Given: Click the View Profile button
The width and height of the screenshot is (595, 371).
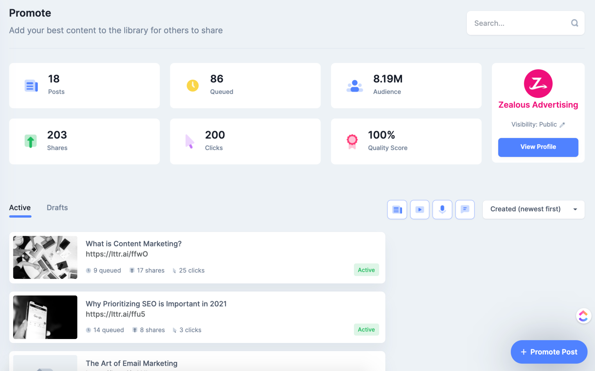Looking at the screenshot, I should coord(538,147).
